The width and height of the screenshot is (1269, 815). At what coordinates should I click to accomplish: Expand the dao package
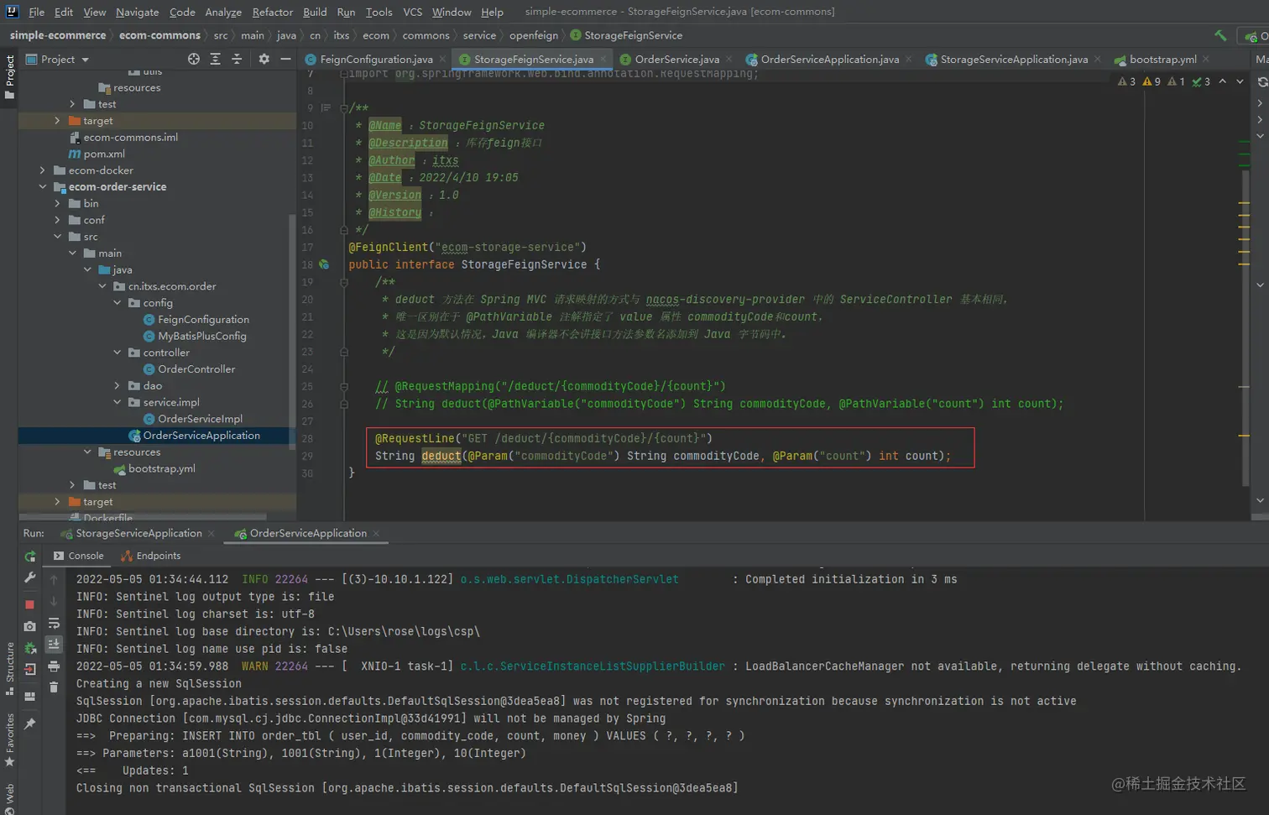click(x=117, y=385)
